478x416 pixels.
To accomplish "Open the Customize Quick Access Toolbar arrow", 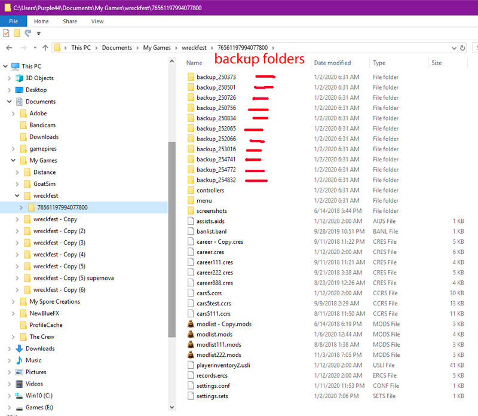I will click(39, 33).
